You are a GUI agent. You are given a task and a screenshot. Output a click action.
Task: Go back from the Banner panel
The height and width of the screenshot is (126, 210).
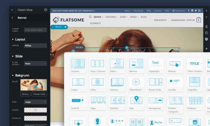(x=12, y=18)
